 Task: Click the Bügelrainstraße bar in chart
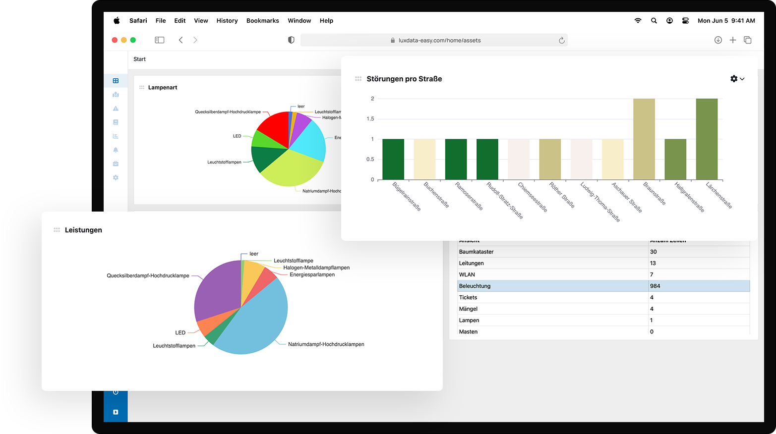(393, 159)
